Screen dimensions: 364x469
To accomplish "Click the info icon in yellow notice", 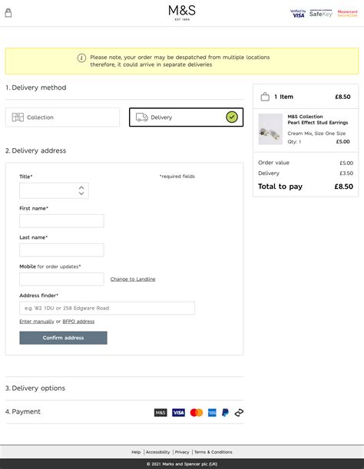I will (81, 58).
